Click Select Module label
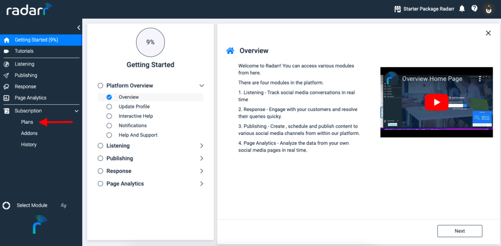Viewport: 501px width, 246px height. pyautogui.click(x=32, y=205)
